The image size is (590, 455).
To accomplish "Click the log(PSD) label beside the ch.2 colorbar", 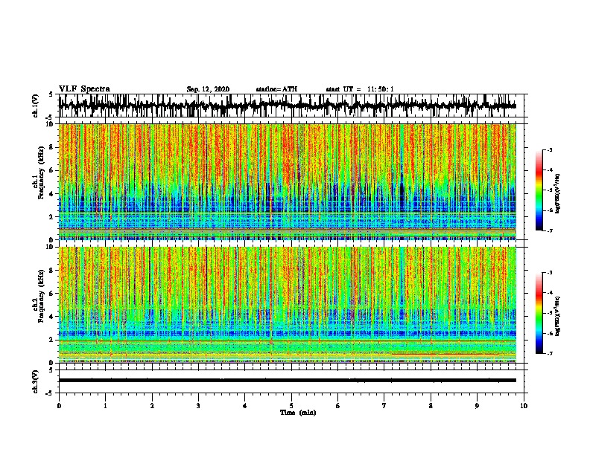I will pos(558,316).
